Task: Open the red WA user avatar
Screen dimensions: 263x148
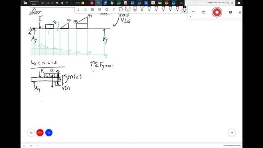Action: pos(40,132)
